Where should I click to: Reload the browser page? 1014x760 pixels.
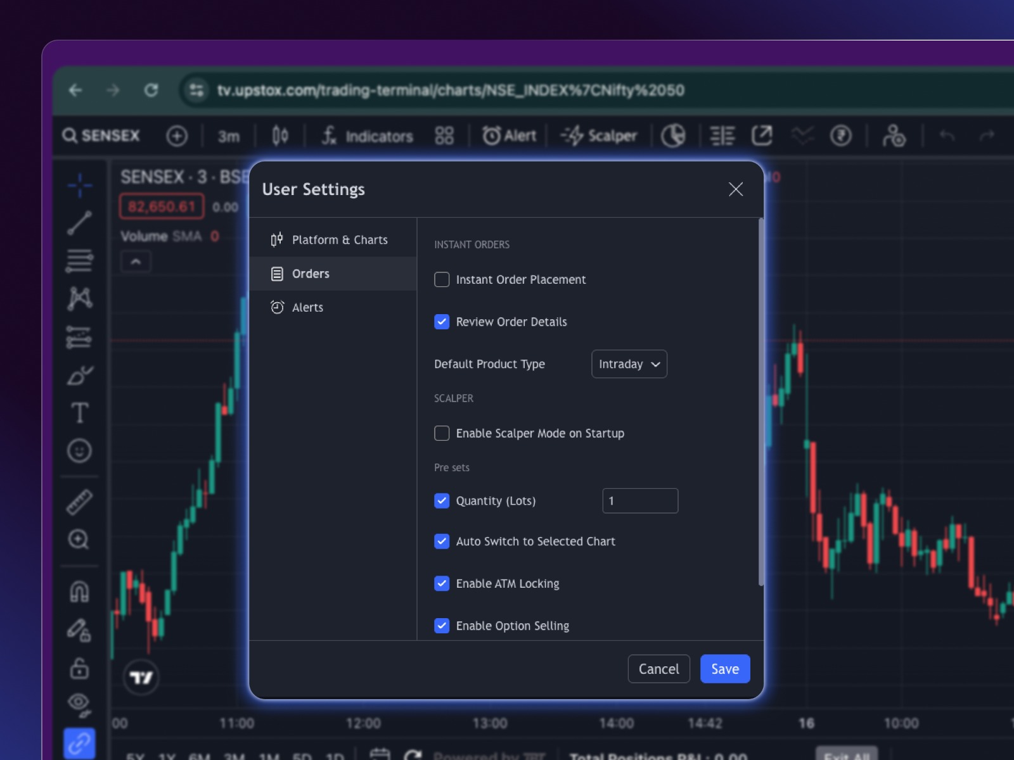pyautogui.click(x=151, y=91)
